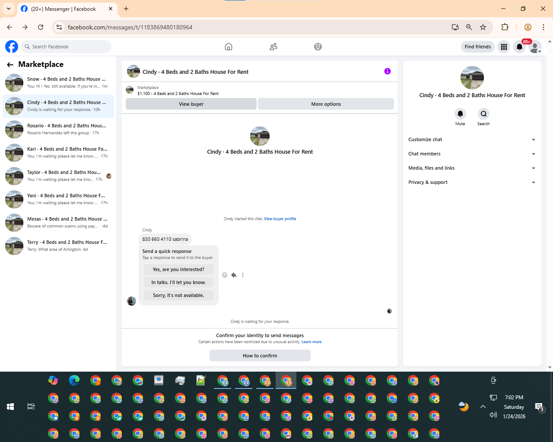Open Yani's house rental conversation

click(58, 199)
